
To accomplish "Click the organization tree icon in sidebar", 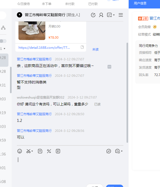I will 3,28.
